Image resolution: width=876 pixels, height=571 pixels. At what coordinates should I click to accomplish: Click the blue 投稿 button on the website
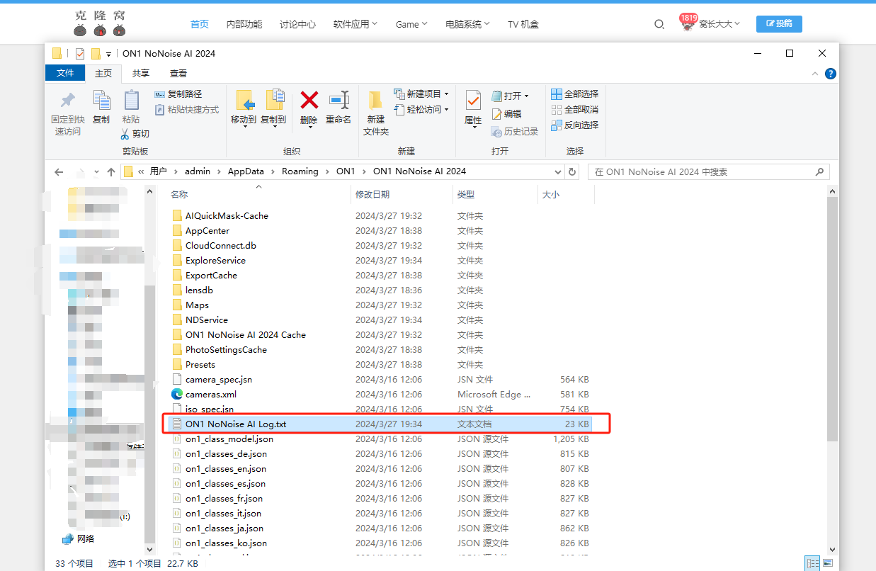tap(779, 23)
